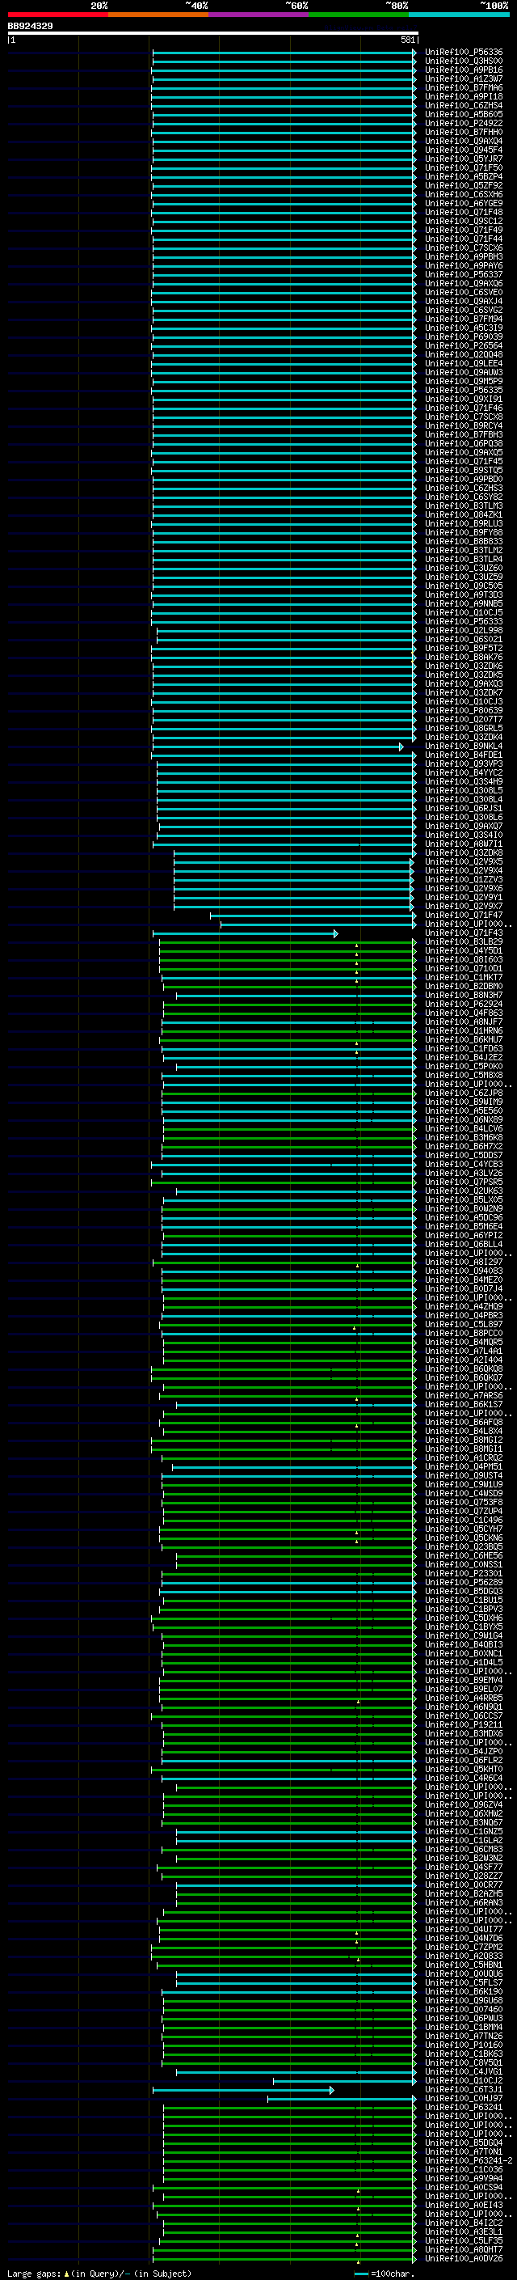Click the cyan ~100% identity color bar

[x=459, y=15]
